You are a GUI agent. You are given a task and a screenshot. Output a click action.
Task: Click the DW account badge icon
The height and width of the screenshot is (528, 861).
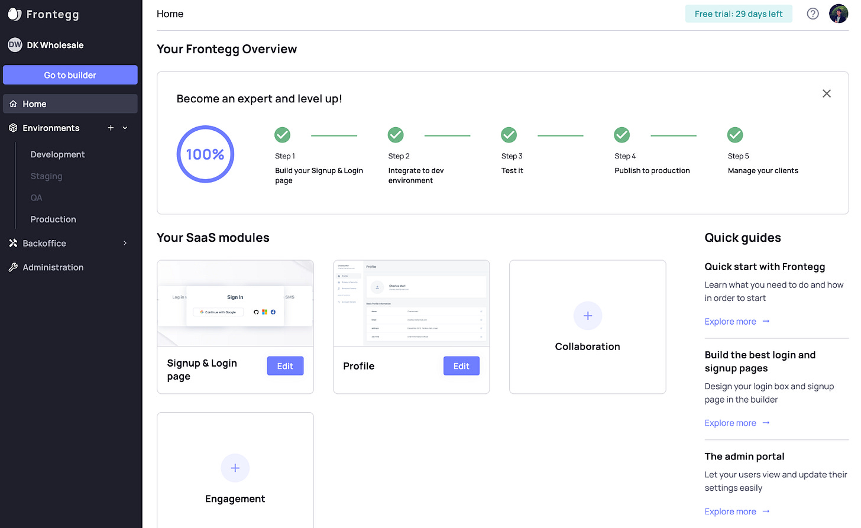(15, 45)
